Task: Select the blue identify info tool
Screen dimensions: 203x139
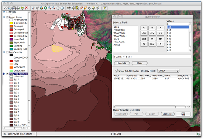Action: (x=62, y=8)
